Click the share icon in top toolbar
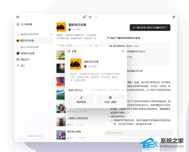Screen dimensions: 189x152 tap(90, 17)
